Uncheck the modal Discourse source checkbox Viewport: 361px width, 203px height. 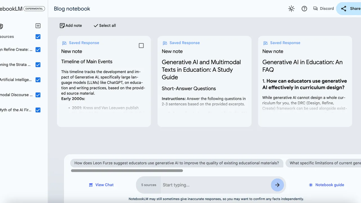(38, 95)
